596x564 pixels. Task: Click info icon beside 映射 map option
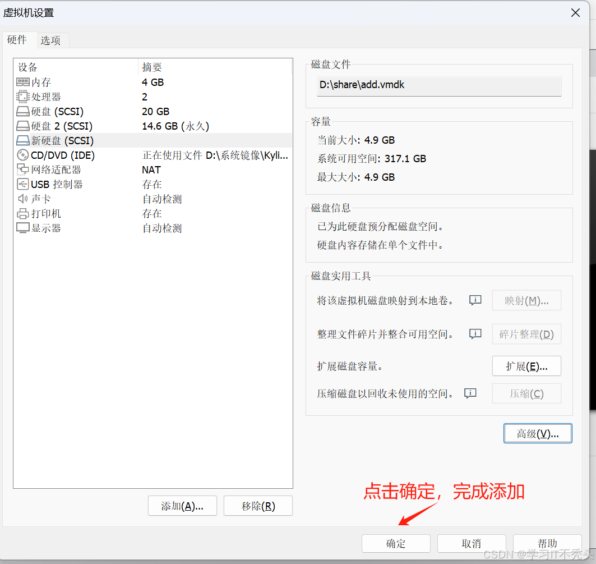(x=475, y=300)
